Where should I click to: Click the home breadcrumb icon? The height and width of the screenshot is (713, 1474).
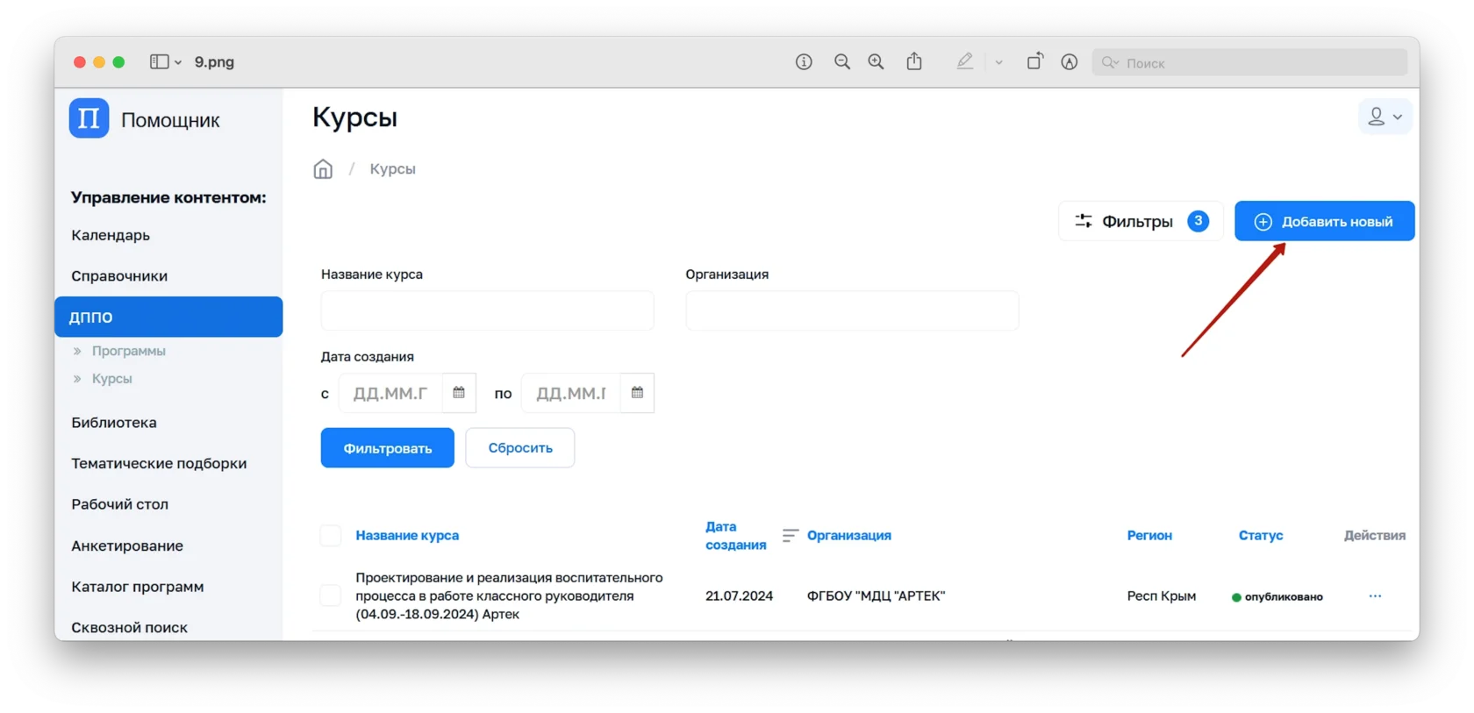pyautogui.click(x=323, y=169)
